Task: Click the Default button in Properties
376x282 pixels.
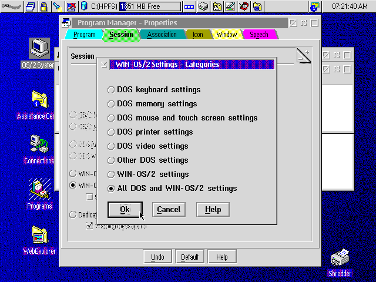Action: 190,257
